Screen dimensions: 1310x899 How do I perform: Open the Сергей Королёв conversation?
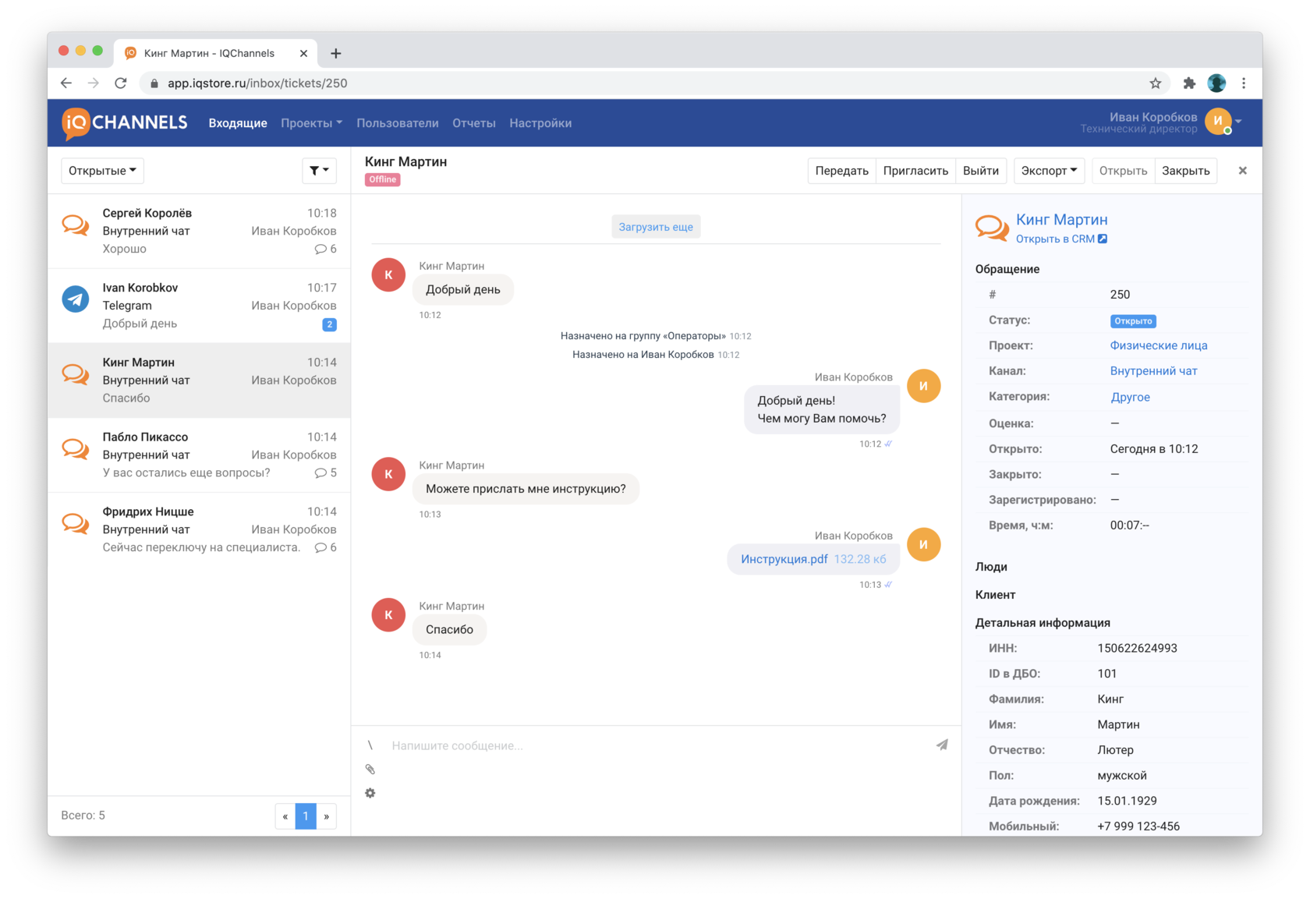pyautogui.click(x=199, y=231)
